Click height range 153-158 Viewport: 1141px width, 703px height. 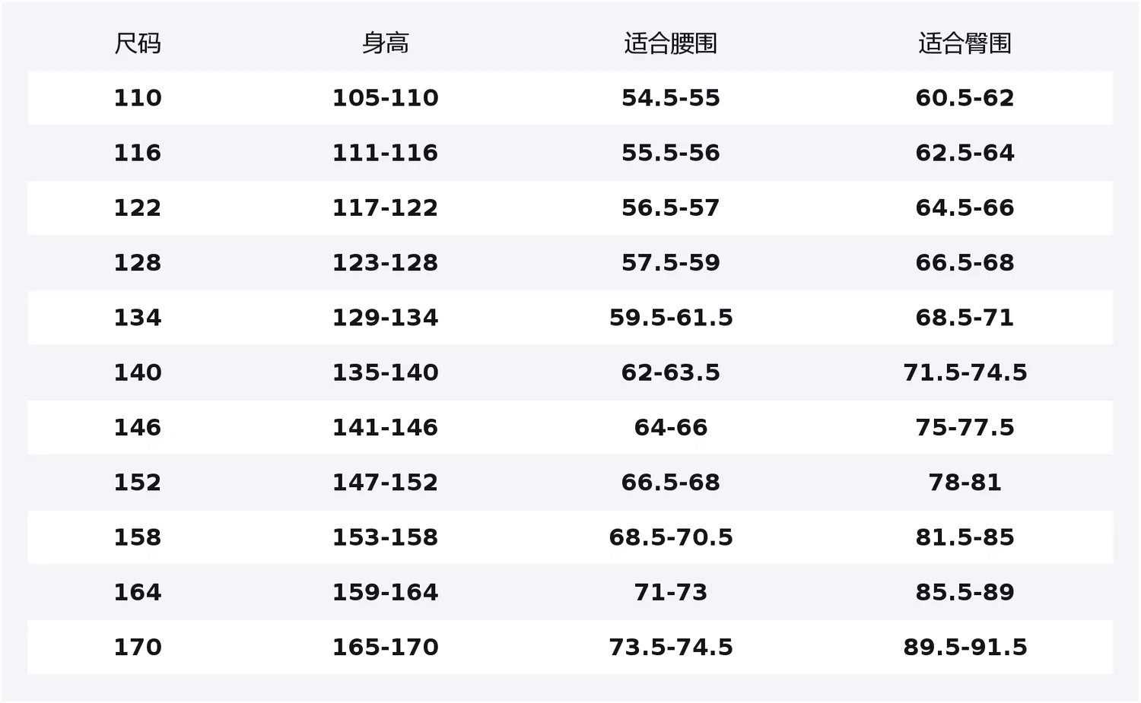pos(385,537)
